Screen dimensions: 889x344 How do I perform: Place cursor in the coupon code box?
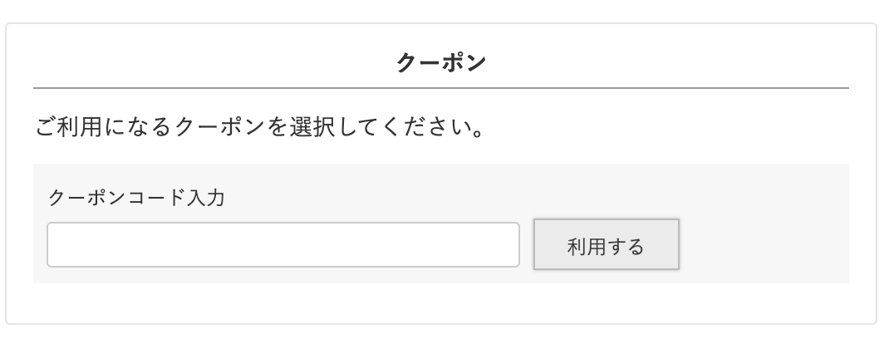point(282,244)
